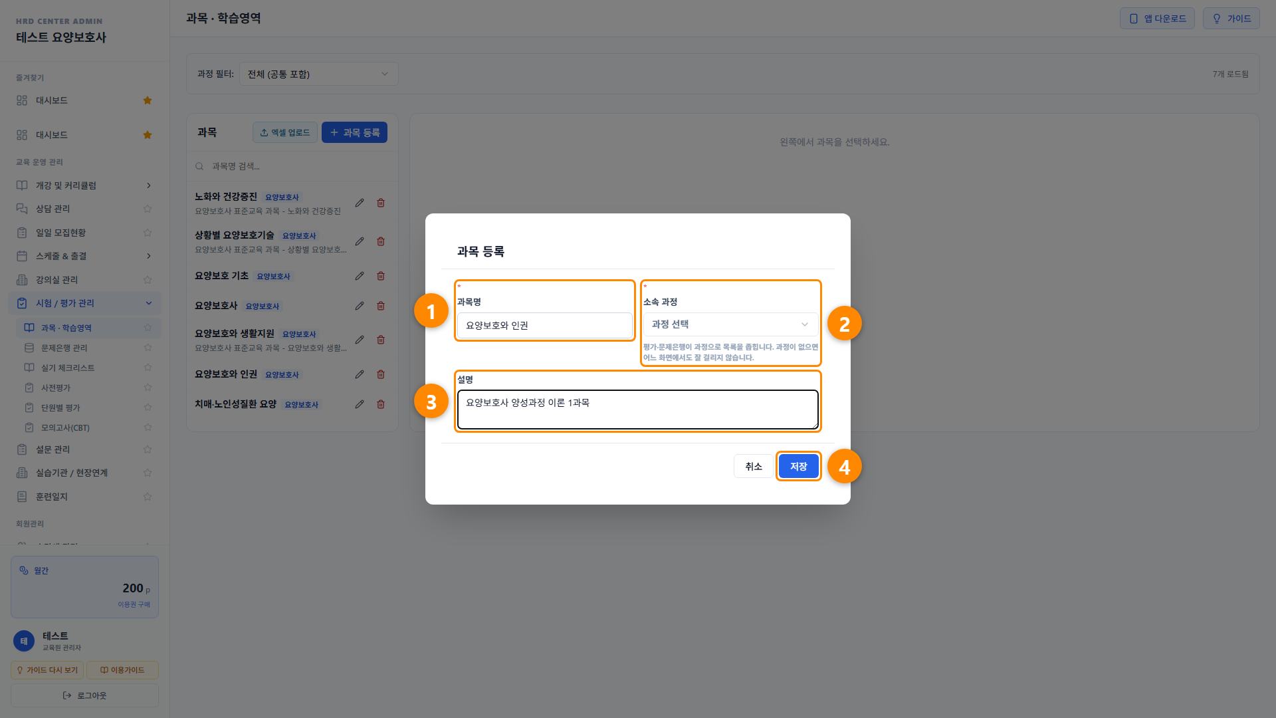Click 가이드 다시 보기 button
The width and height of the screenshot is (1276, 718).
[47, 670]
